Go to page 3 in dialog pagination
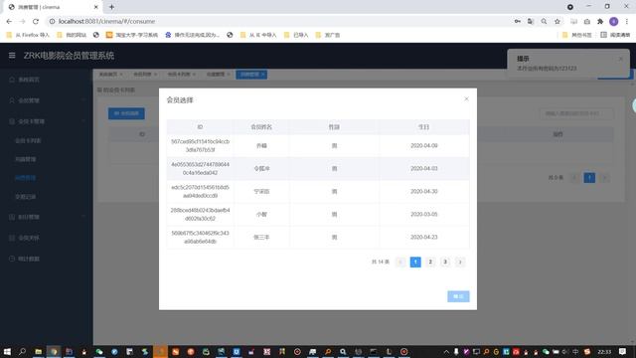636x358 pixels. (445, 263)
